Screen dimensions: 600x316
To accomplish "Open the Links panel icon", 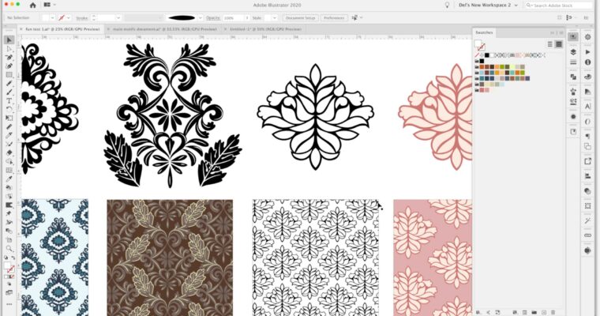I will [x=587, y=235].
